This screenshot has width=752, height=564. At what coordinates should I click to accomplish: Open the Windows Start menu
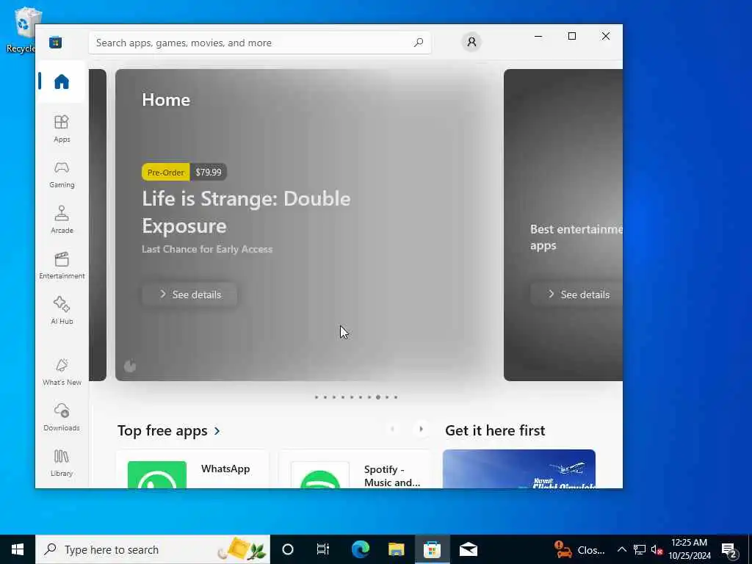[x=18, y=549]
